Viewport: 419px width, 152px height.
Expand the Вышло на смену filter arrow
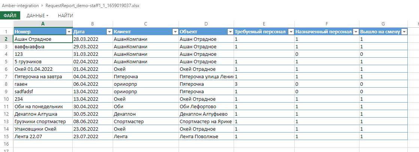(x=404, y=32)
